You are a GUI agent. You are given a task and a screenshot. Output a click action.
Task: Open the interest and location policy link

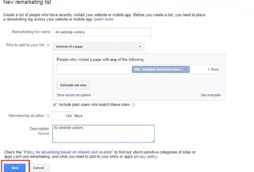(68, 152)
